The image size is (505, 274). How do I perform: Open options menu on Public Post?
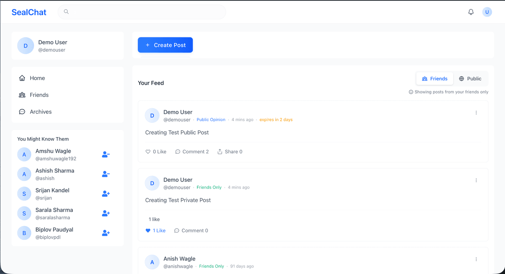tap(476, 112)
